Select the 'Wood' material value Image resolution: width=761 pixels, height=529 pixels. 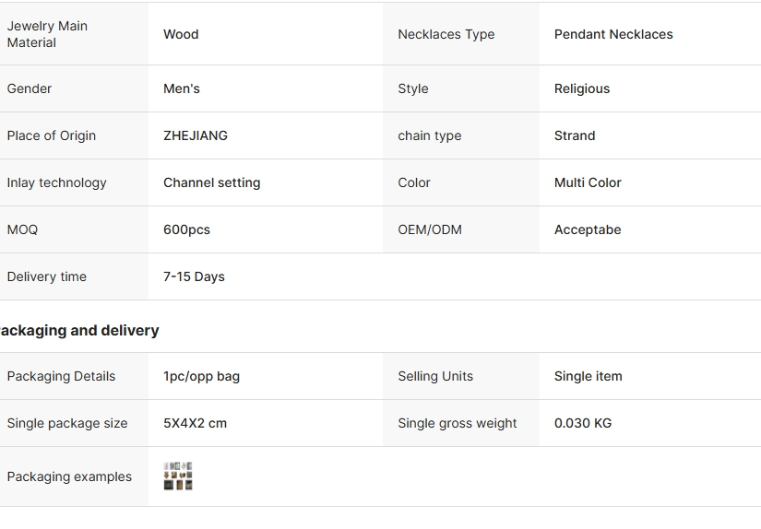click(181, 34)
